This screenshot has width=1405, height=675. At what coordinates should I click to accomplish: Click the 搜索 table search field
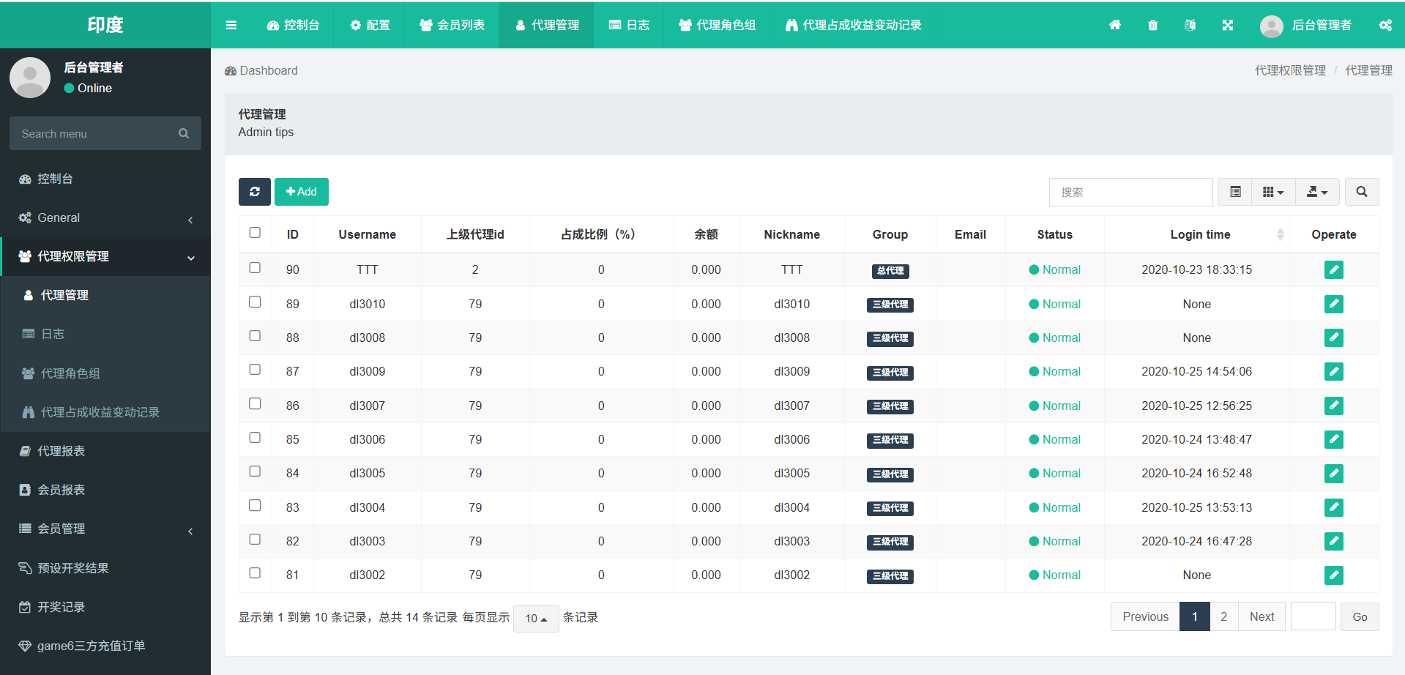(x=1130, y=192)
